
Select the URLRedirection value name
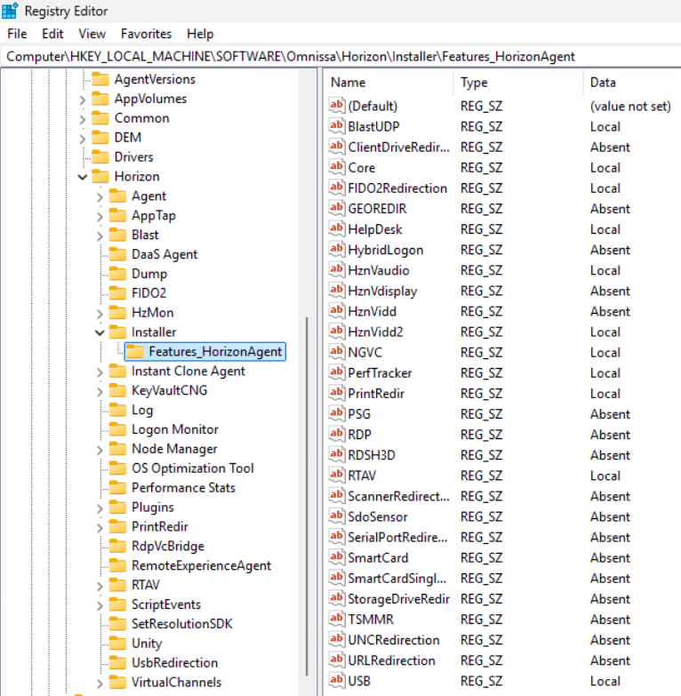pos(391,660)
